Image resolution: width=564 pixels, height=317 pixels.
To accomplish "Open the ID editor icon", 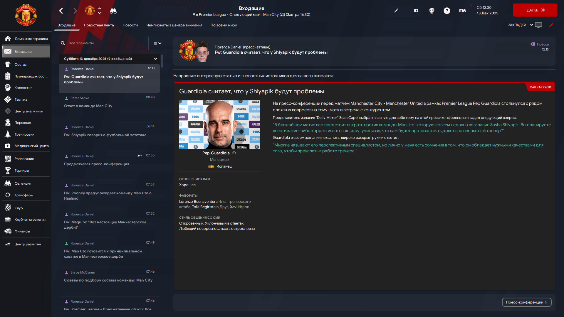I will click(x=416, y=11).
